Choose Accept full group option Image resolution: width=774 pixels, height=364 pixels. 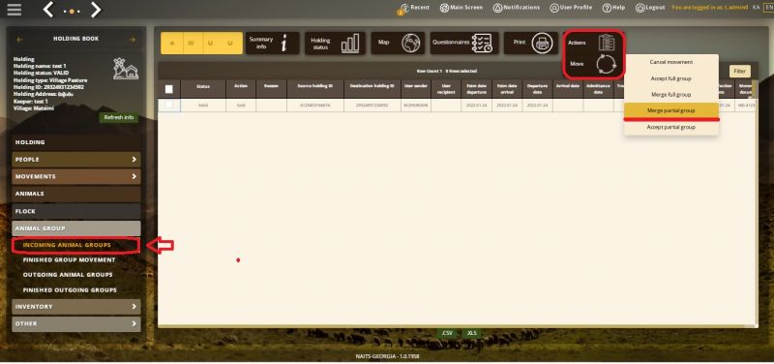(670, 78)
